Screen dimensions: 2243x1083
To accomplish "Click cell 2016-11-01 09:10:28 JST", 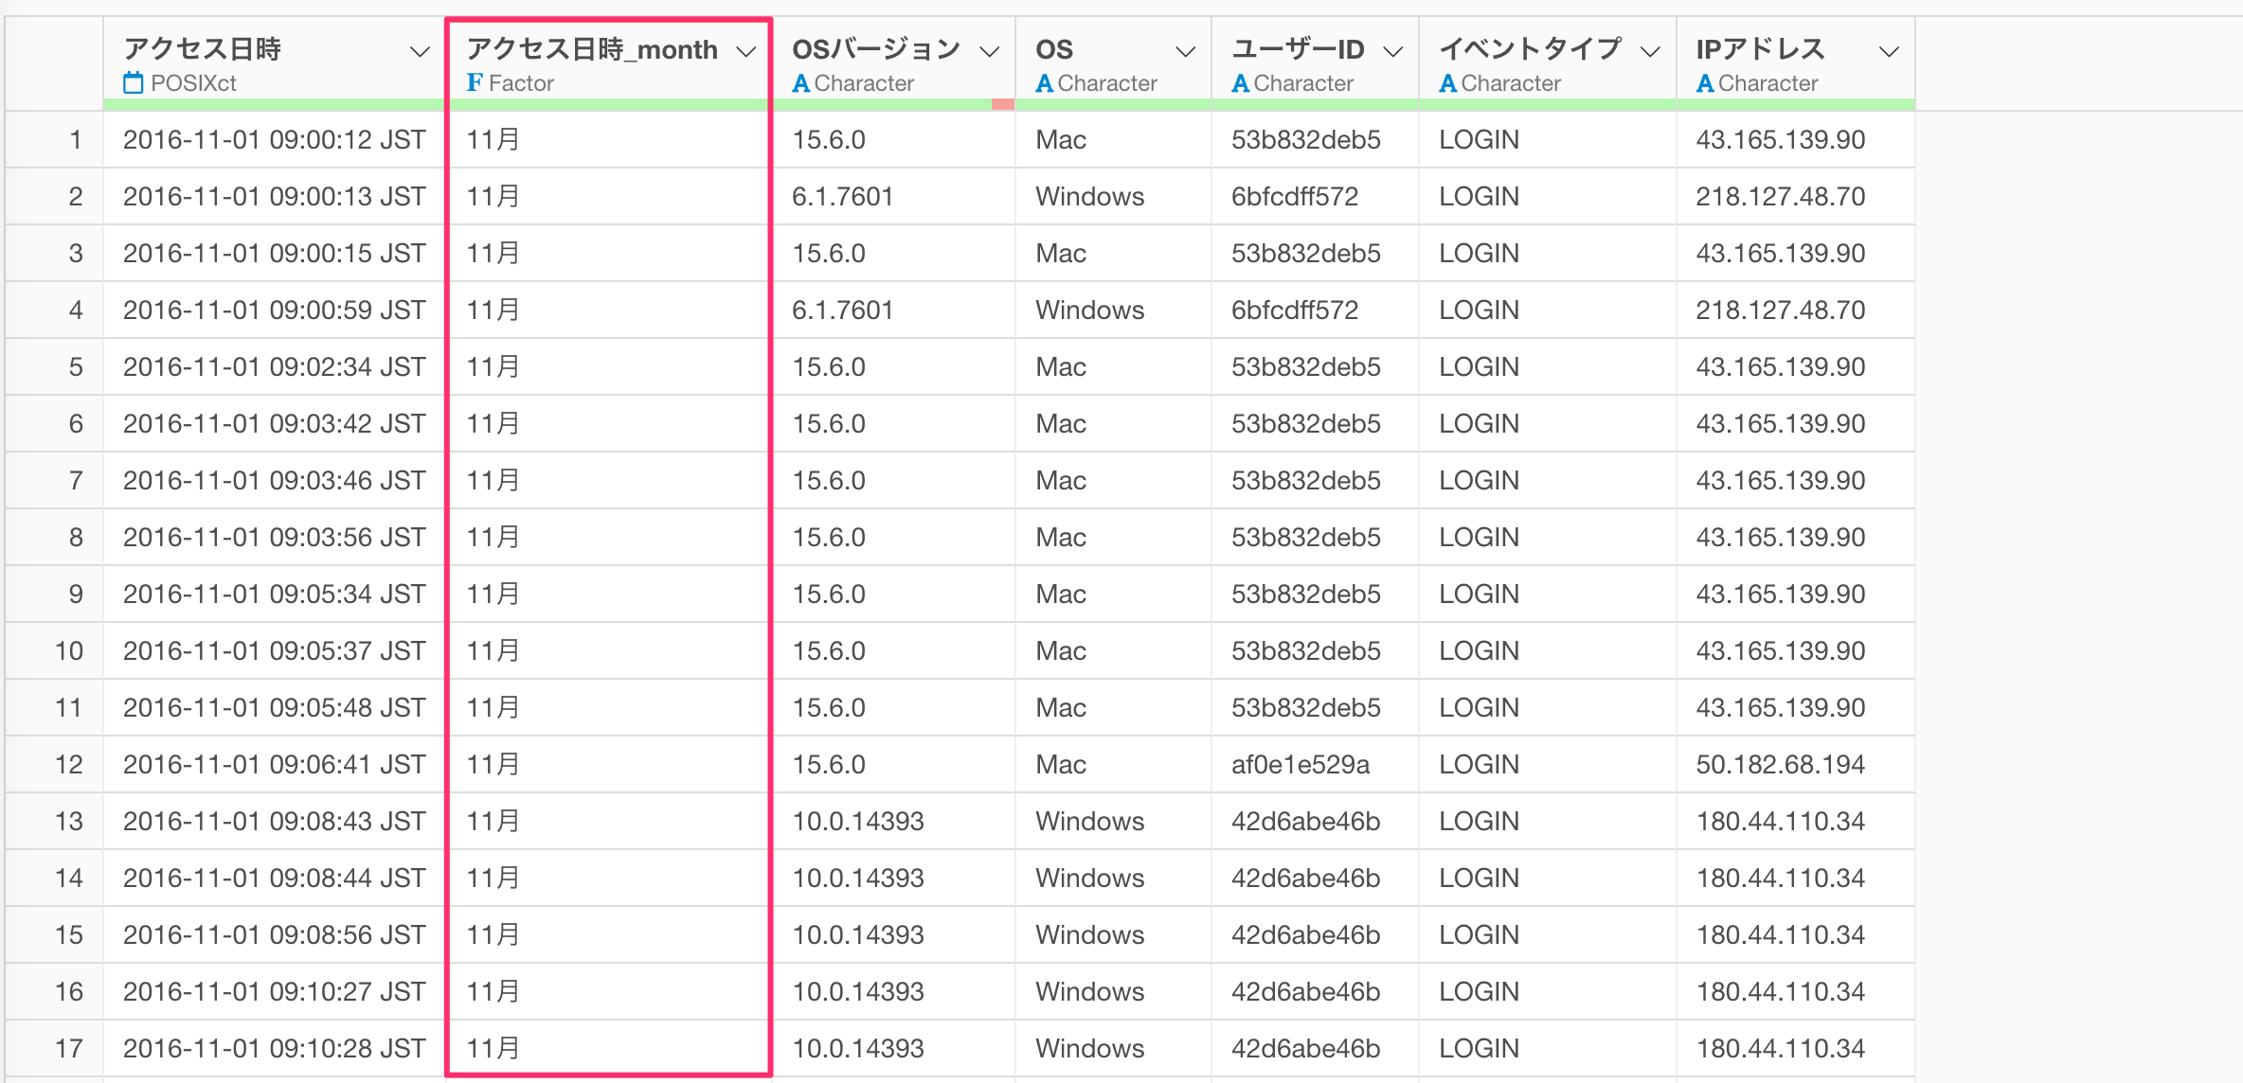I will click(x=274, y=1049).
